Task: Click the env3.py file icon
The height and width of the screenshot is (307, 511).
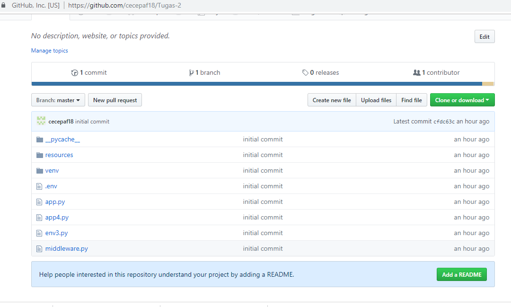Action: coord(39,233)
